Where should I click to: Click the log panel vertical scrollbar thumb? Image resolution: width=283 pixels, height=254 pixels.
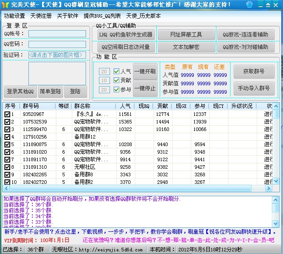275,208
